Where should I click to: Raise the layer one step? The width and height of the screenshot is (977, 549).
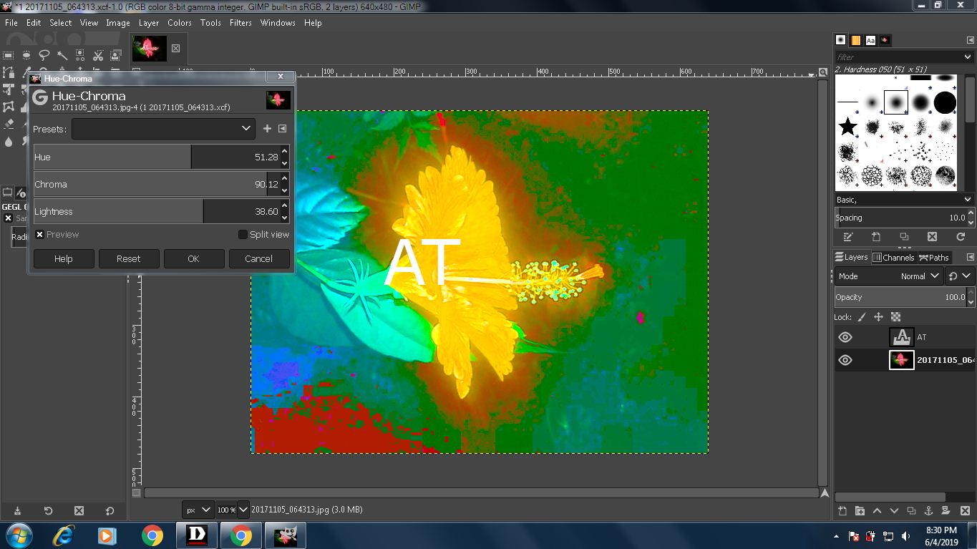coord(877,511)
